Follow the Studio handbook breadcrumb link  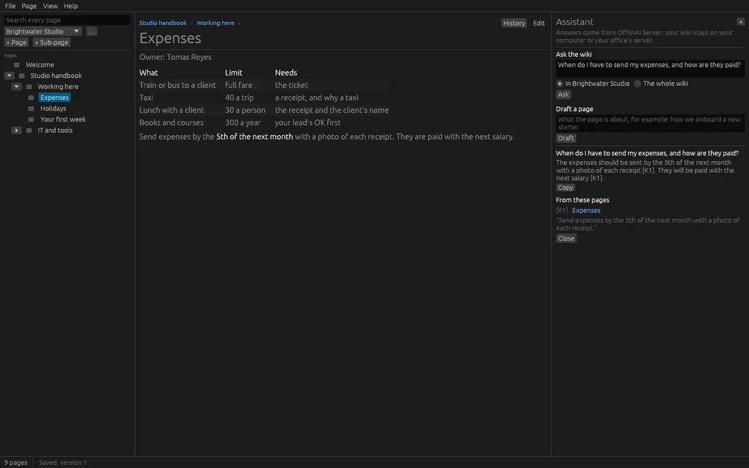[163, 23]
